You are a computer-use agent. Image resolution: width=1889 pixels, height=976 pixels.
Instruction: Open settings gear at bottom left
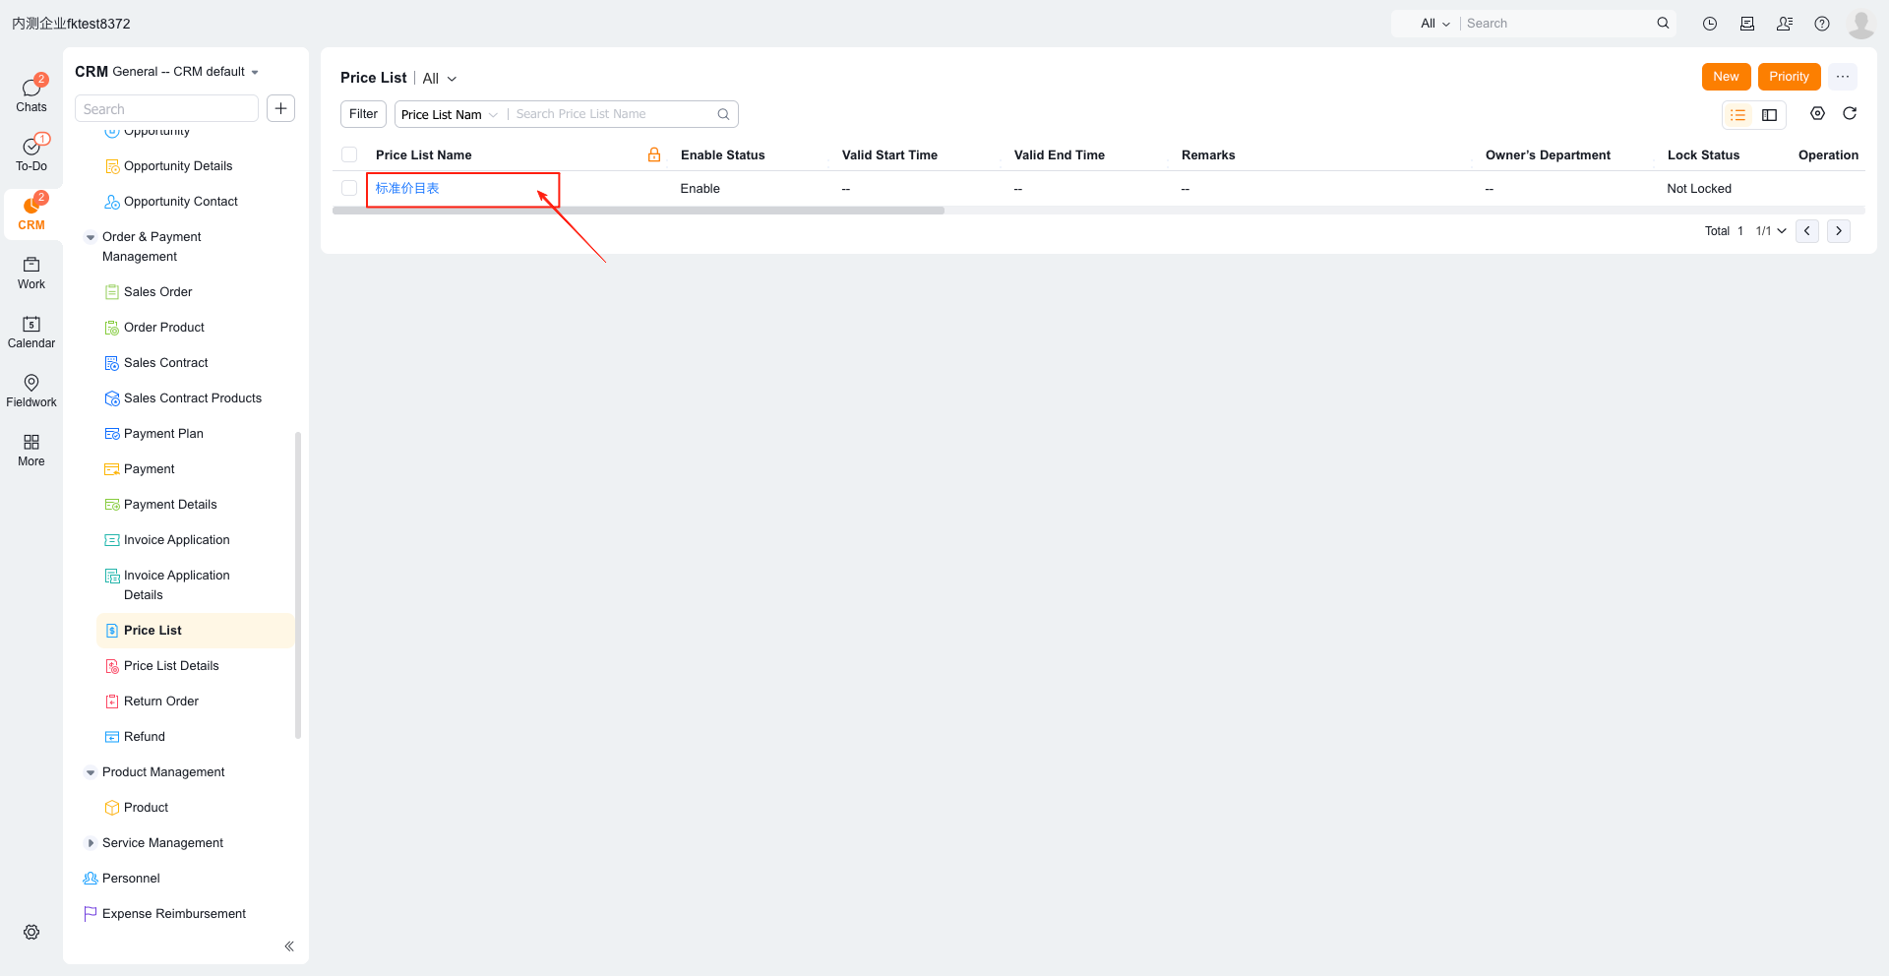[x=31, y=932]
